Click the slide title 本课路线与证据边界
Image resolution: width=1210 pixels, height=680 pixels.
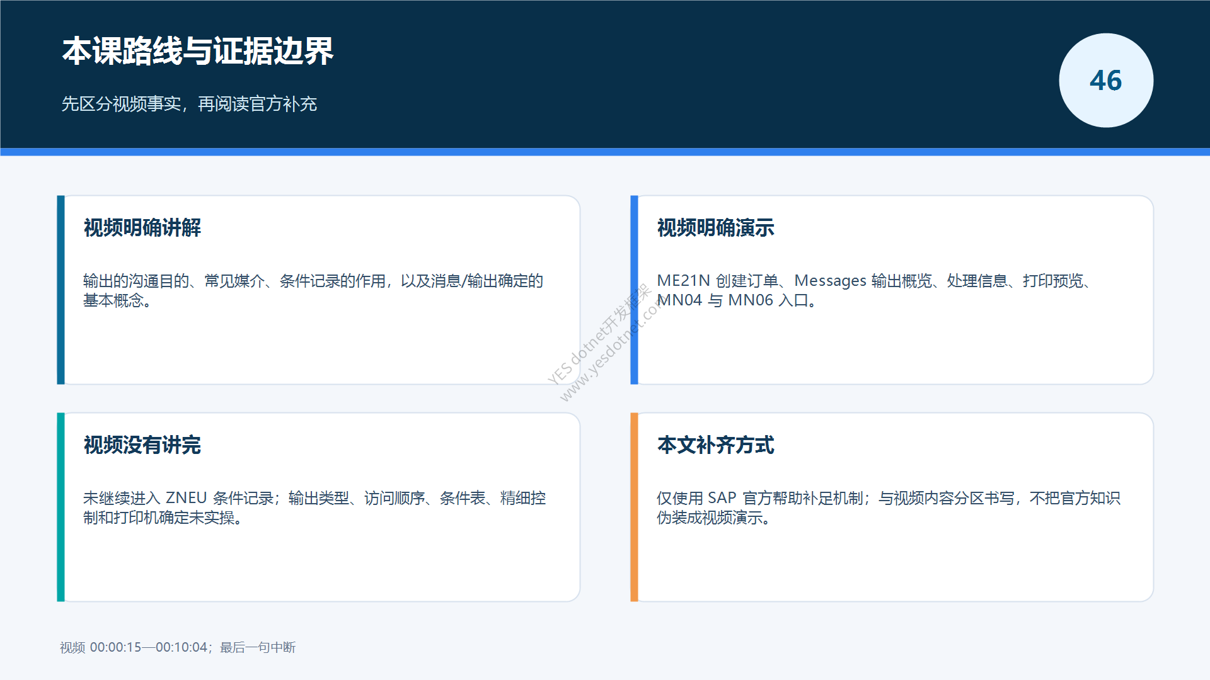pyautogui.click(x=197, y=51)
